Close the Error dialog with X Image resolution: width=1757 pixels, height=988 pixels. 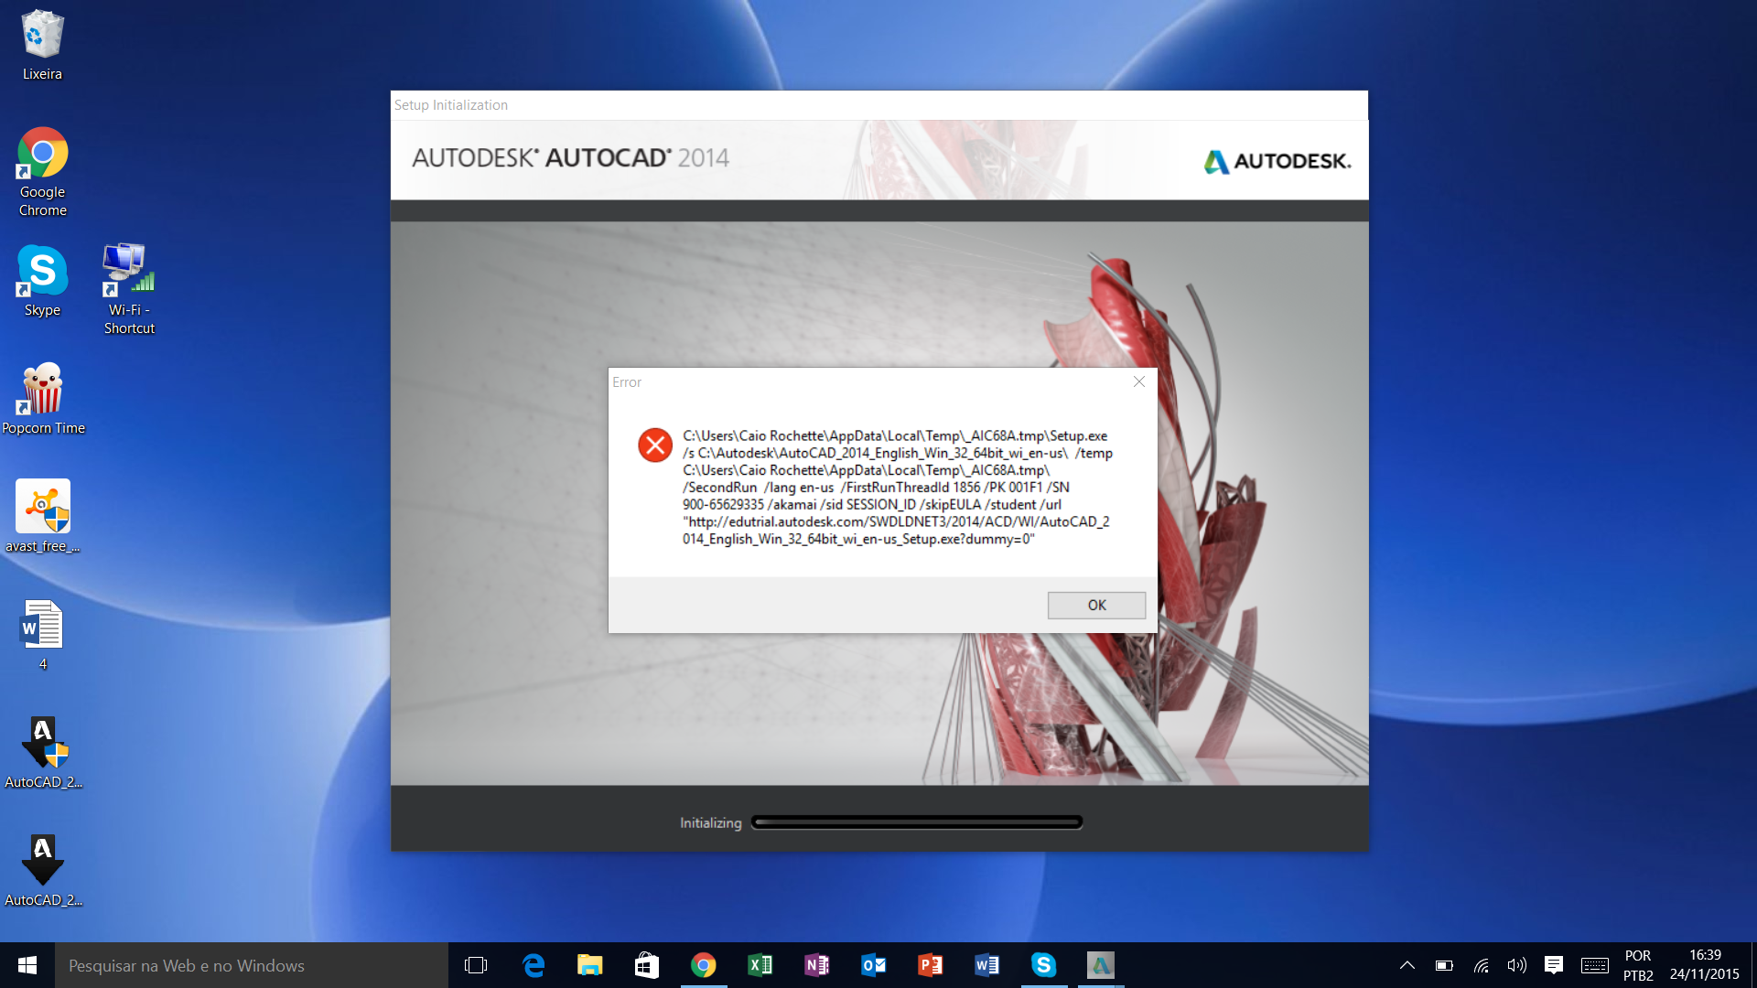pyautogui.click(x=1139, y=381)
